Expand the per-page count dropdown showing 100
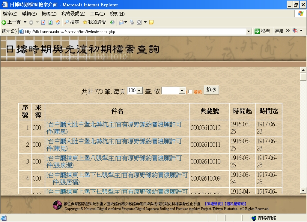The height and width of the screenshot is (222, 307). pos(139,91)
